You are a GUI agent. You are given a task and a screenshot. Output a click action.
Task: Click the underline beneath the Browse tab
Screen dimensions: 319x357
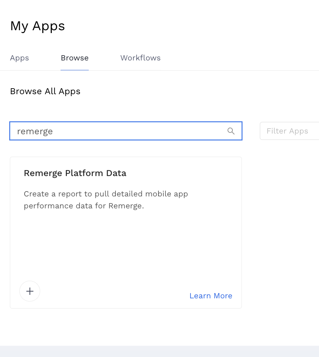[x=75, y=70]
